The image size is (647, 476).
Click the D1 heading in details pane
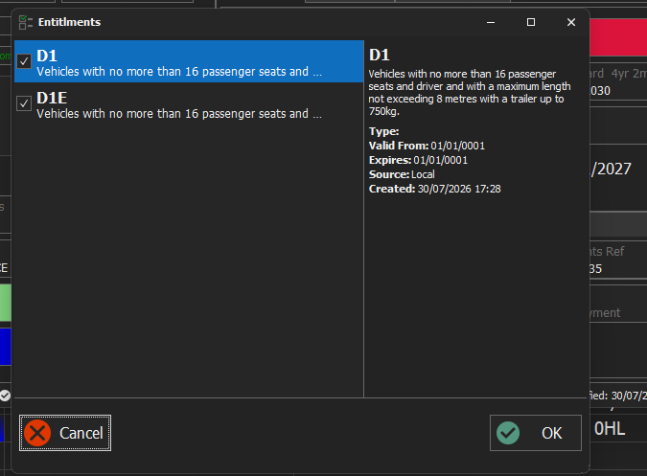(x=380, y=55)
